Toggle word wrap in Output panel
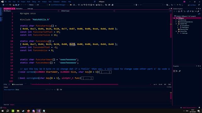202x113 pixels. 61,90
